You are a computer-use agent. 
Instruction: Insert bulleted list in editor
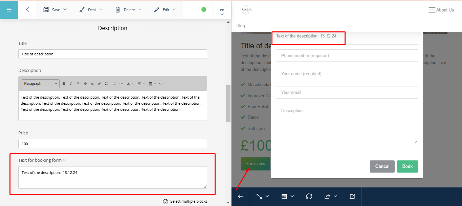coord(107,84)
